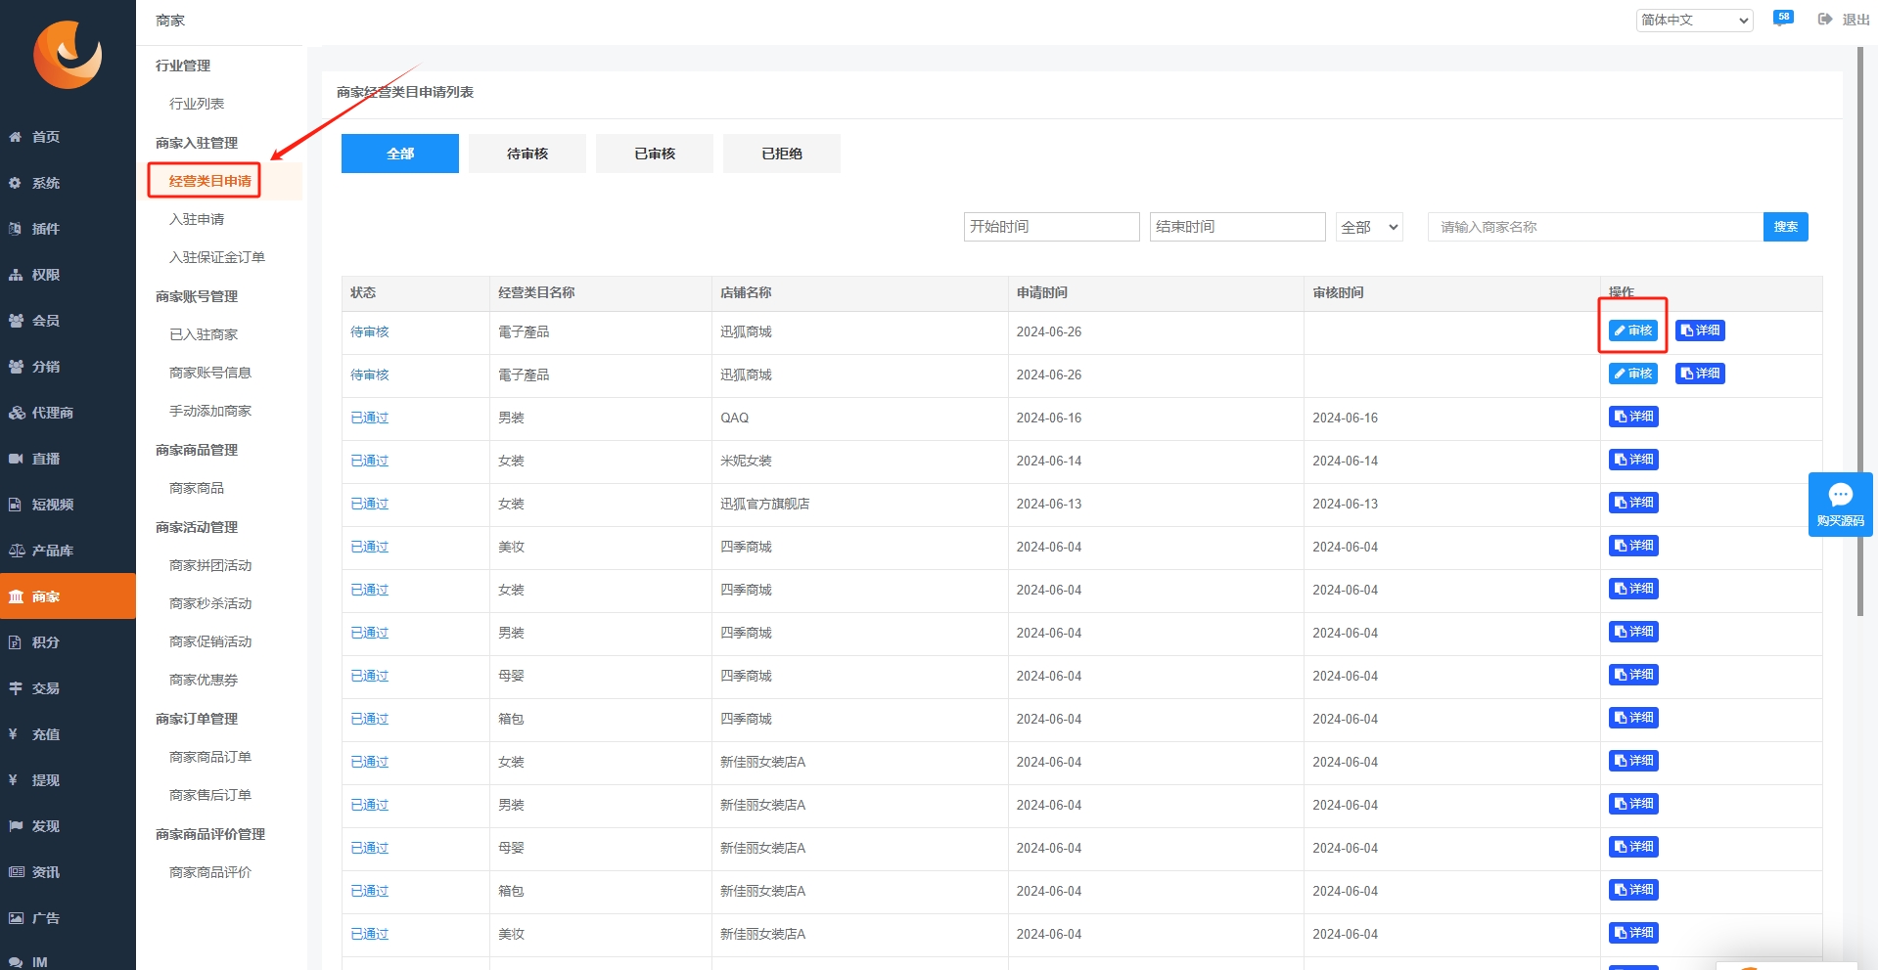This screenshot has width=1878, height=970.
Task: Open the 全部 status filter dropdown
Action: 1369,227
